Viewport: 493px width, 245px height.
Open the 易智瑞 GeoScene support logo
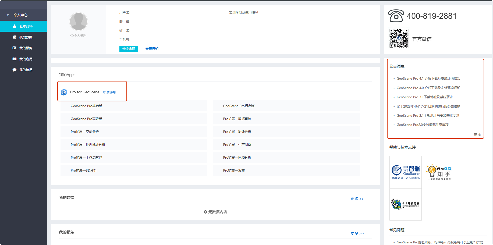point(406,172)
